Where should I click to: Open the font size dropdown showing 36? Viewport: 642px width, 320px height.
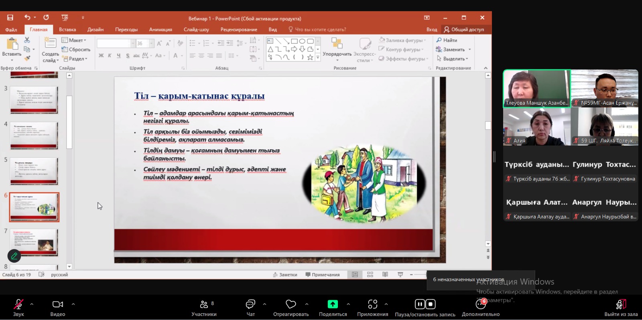pyautogui.click(x=152, y=43)
